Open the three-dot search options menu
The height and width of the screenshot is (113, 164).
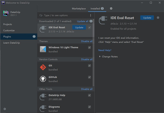90,15
